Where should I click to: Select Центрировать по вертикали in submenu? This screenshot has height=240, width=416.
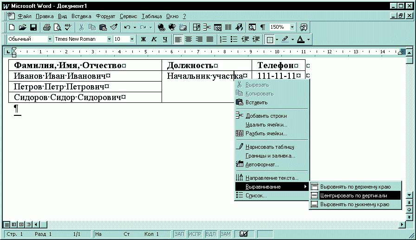tap(353, 196)
